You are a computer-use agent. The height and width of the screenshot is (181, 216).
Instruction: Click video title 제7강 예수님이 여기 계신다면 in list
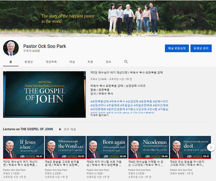click(x=21, y=163)
